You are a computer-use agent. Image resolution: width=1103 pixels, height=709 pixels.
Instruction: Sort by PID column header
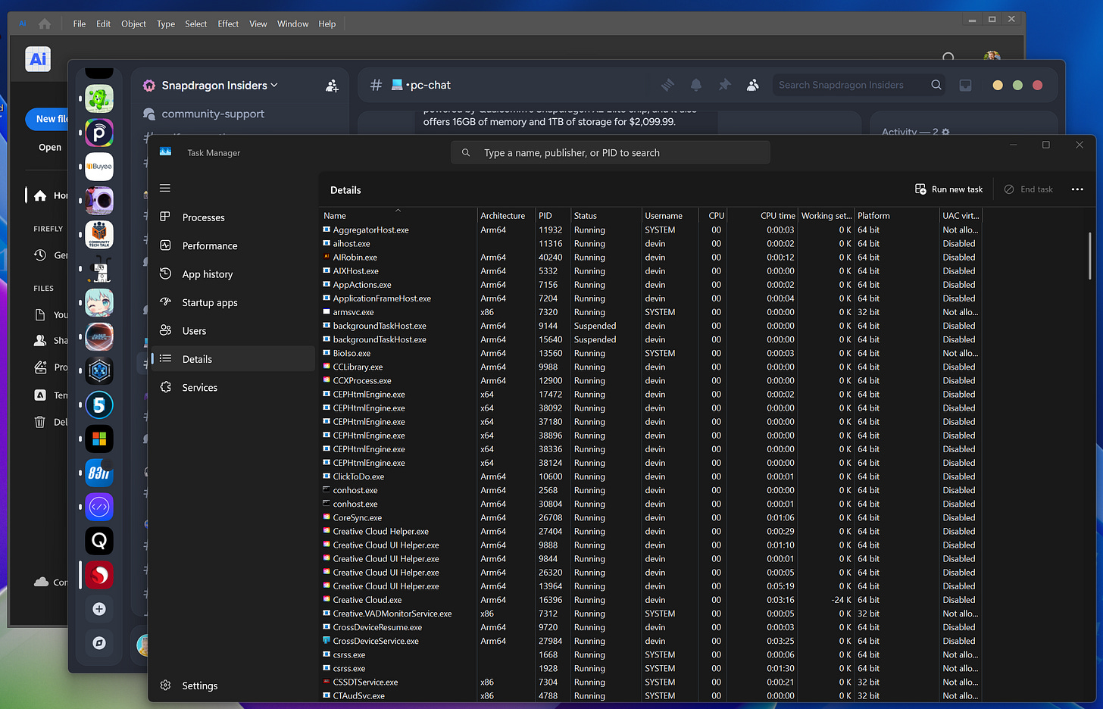(552, 216)
